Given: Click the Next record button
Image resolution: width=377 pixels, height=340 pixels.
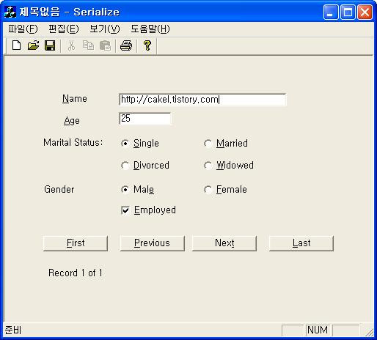Looking at the screenshot, I should point(224,243).
